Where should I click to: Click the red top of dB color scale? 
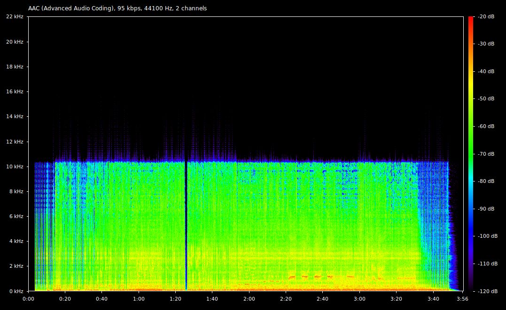tap(471, 20)
